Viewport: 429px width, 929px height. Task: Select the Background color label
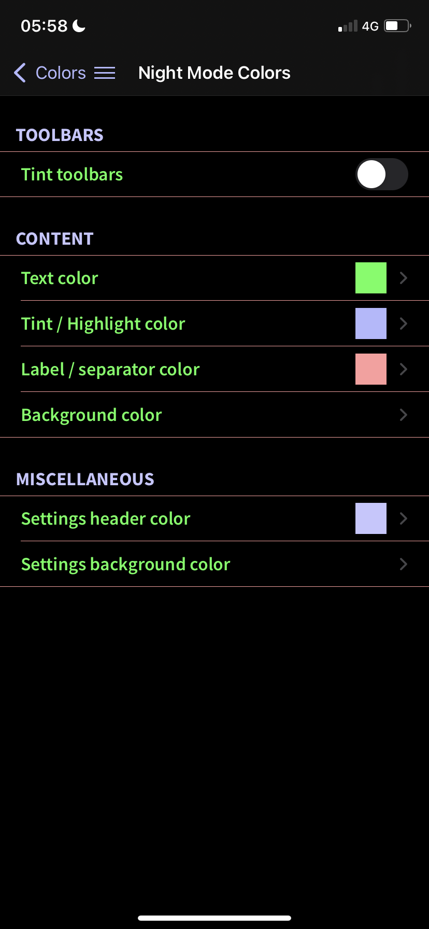tap(92, 415)
